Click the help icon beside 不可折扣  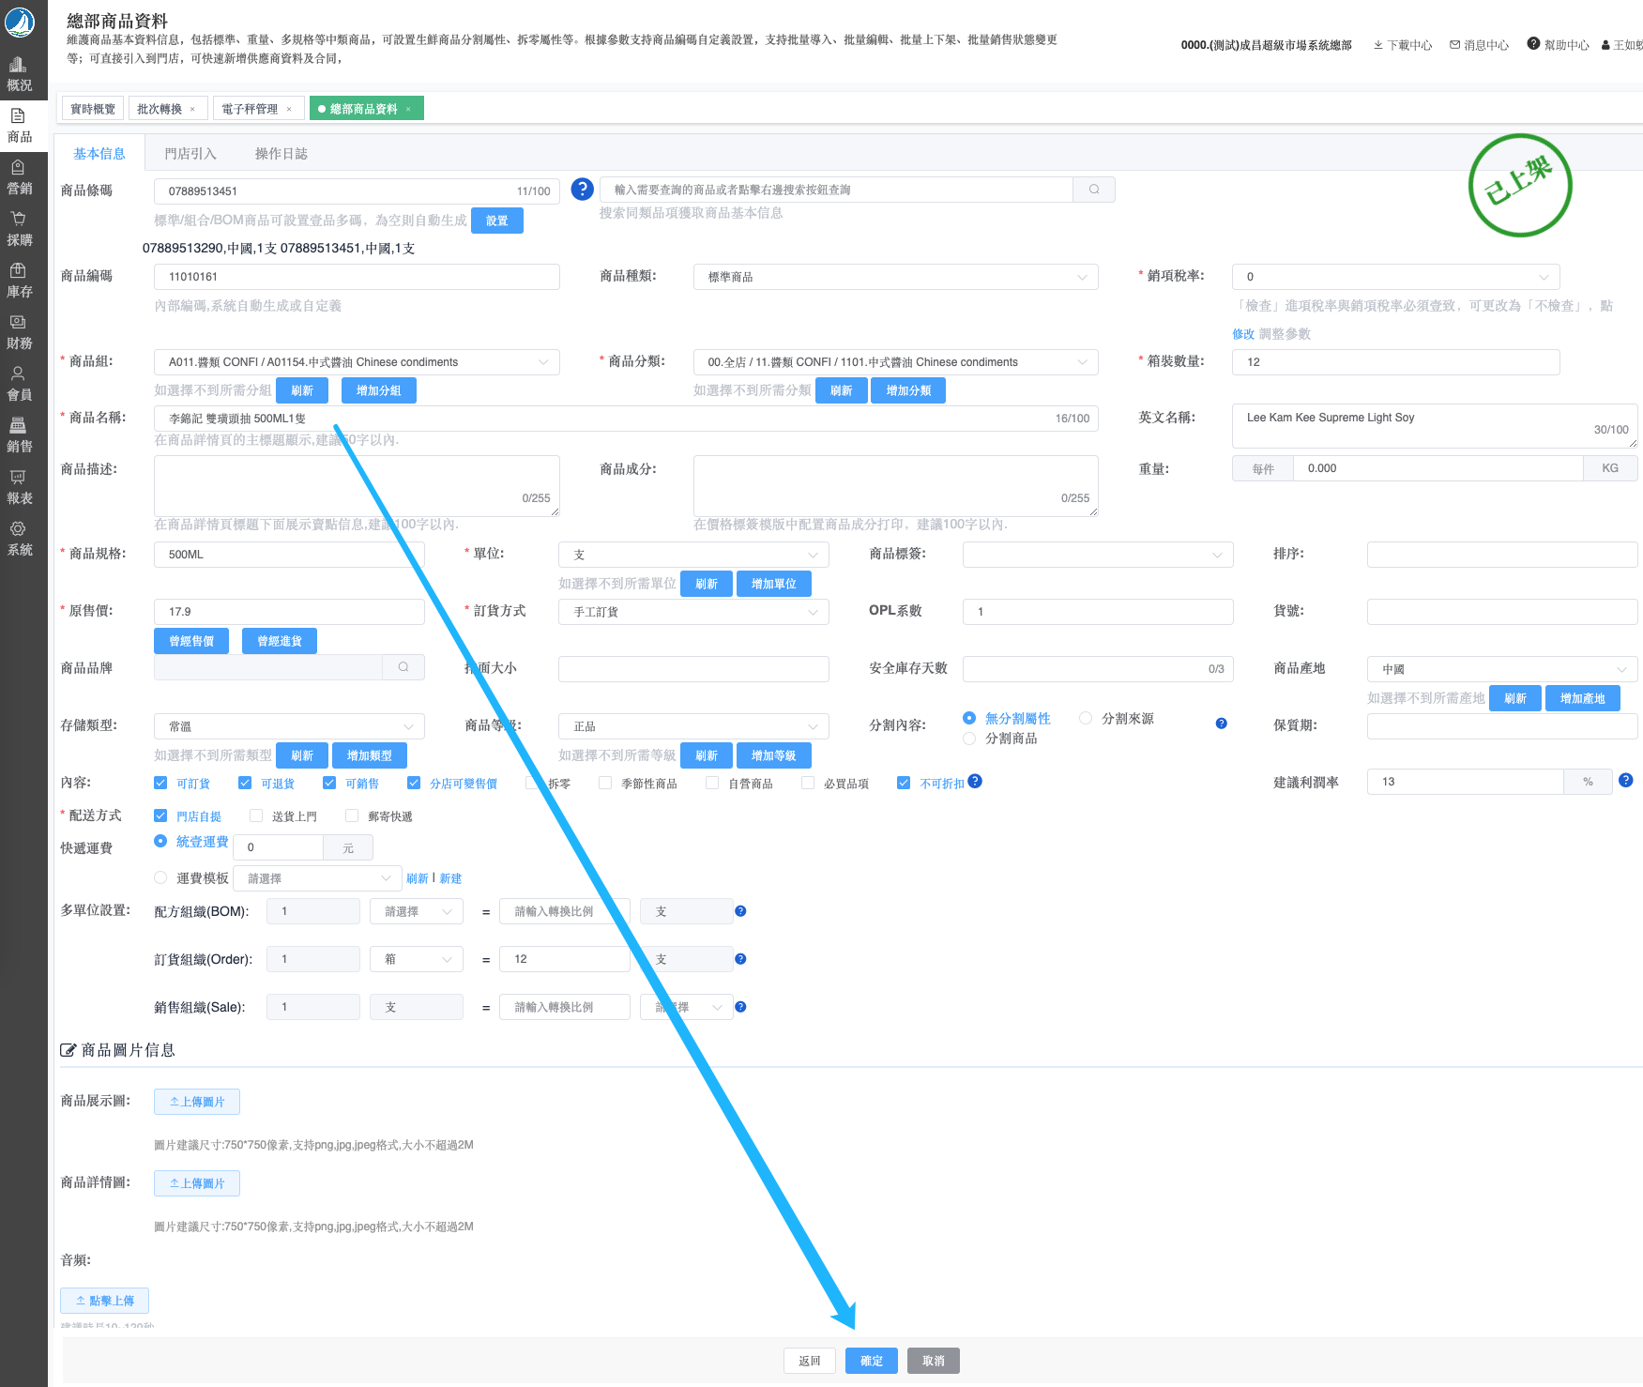(975, 782)
